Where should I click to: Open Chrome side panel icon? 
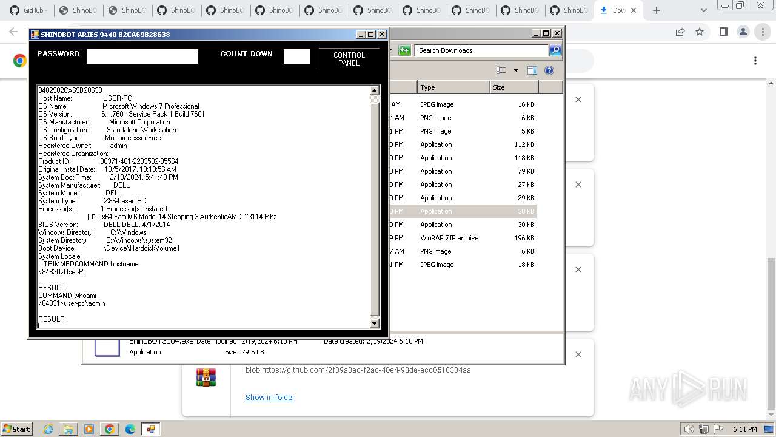723,32
